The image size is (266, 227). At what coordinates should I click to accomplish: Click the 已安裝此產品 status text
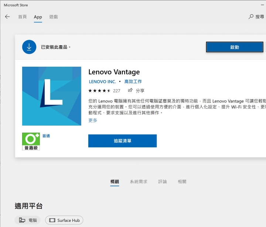tap(56, 47)
